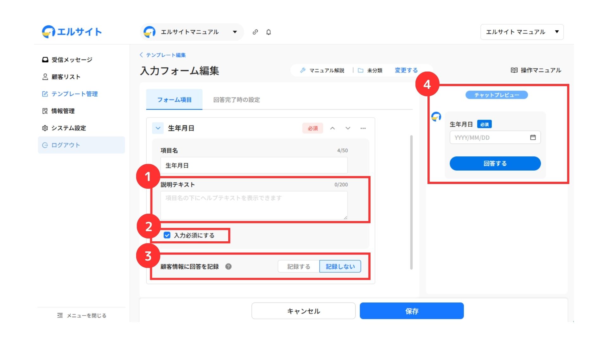This screenshot has height=342, width=608.
Task: Click the calendar icon in date preview field
Action: (533, 137)
